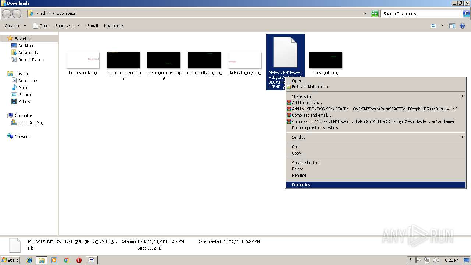
Task: Click the admin breadcrumb dropdown arrow
Action: (x=54, y=13)
